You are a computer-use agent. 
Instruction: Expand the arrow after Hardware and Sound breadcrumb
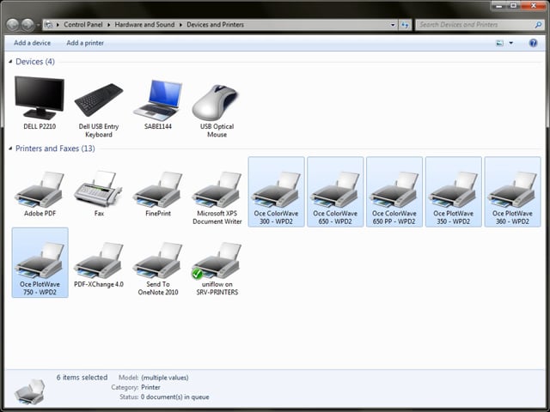[180, 25]
